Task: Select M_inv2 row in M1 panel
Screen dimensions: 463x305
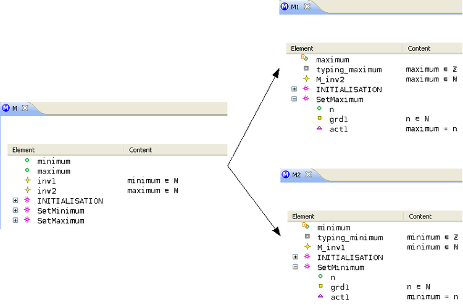Action: pos(375,80)
